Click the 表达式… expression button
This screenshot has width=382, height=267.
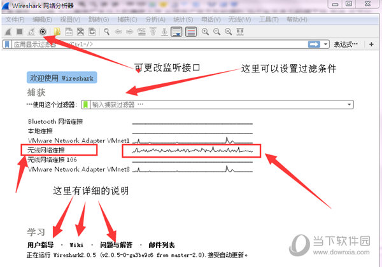point(346,44)
